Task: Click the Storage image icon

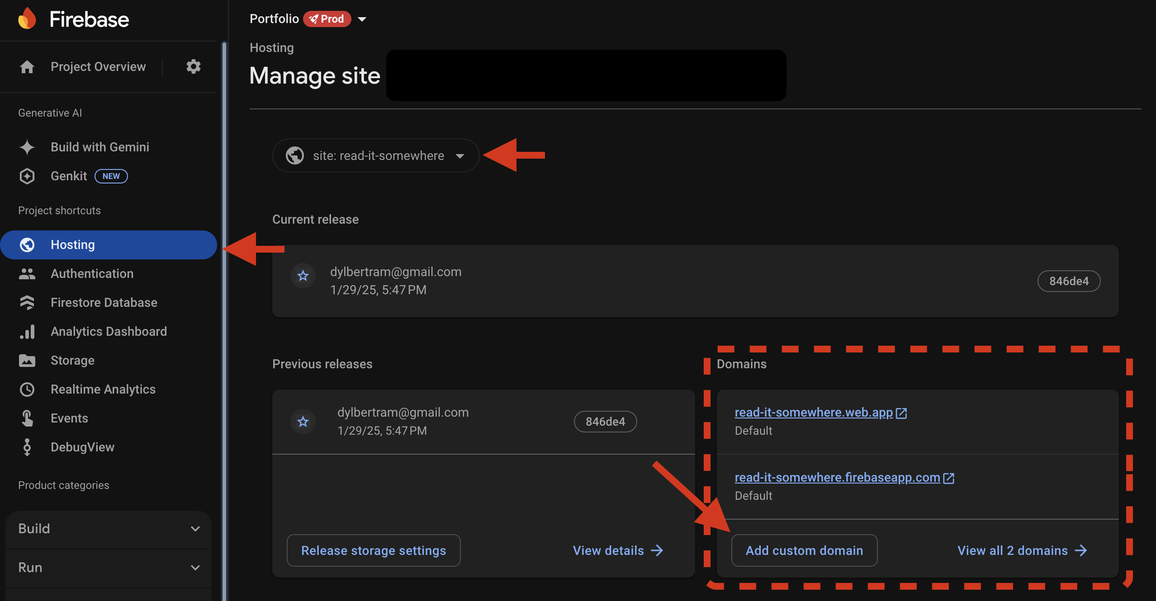Action: point(27,360)
